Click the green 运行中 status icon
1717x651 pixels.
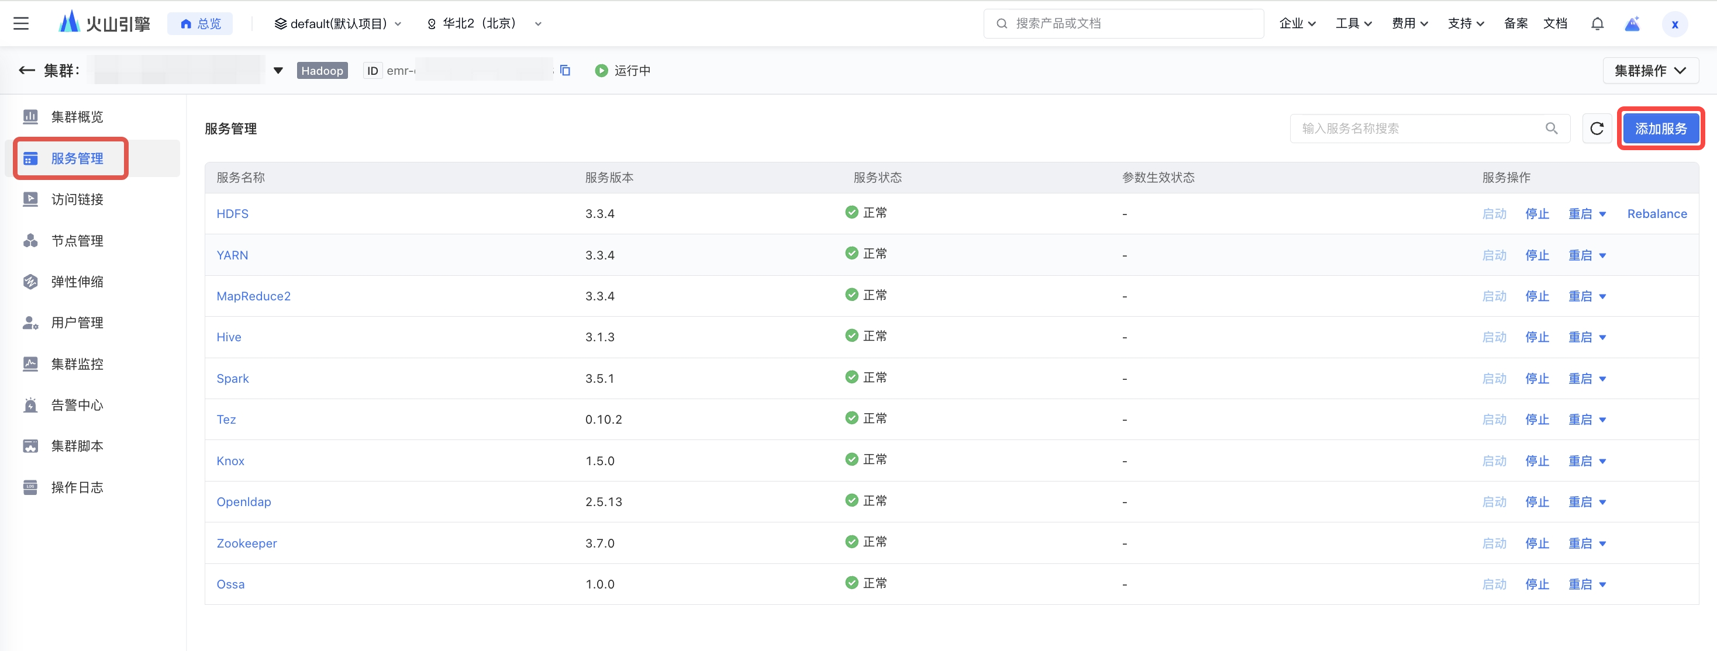(x=601, y=71)
